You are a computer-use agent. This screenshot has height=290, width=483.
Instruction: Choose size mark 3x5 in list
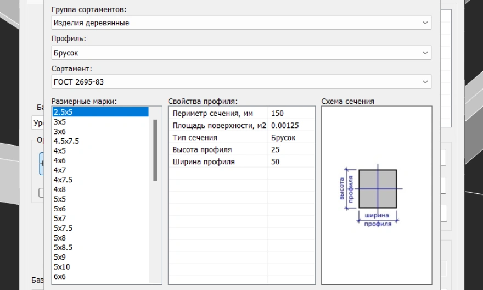tap(60, 122)
